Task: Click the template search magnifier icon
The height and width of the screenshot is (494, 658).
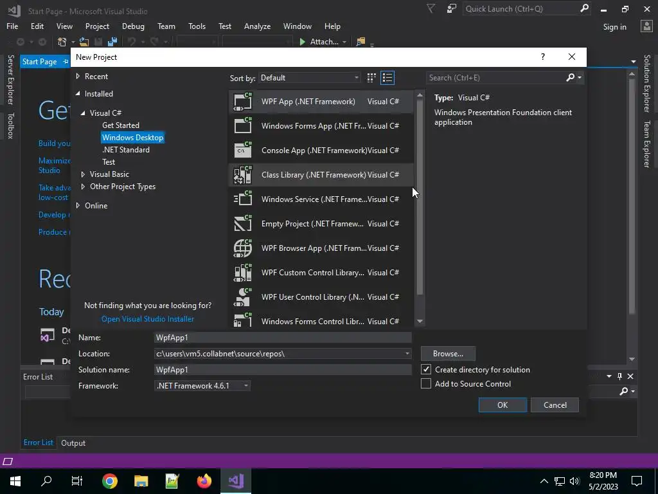Action: (x=571, y=77)
